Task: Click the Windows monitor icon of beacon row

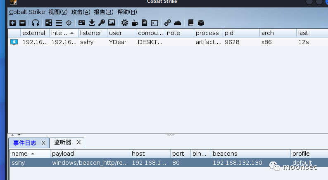Action: 14,42
